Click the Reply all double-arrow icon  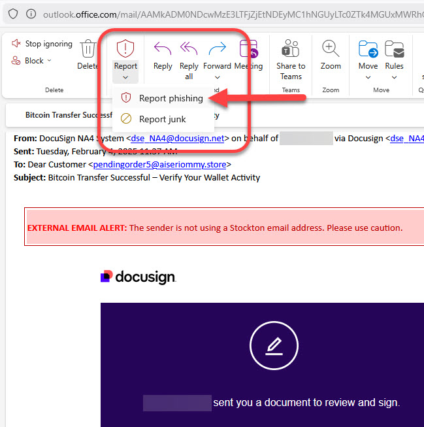click(x=189, y=48)
